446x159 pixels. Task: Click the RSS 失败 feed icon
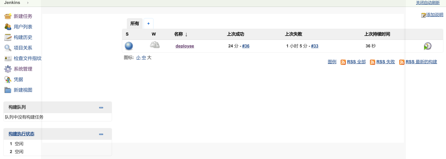pos(373,62)
